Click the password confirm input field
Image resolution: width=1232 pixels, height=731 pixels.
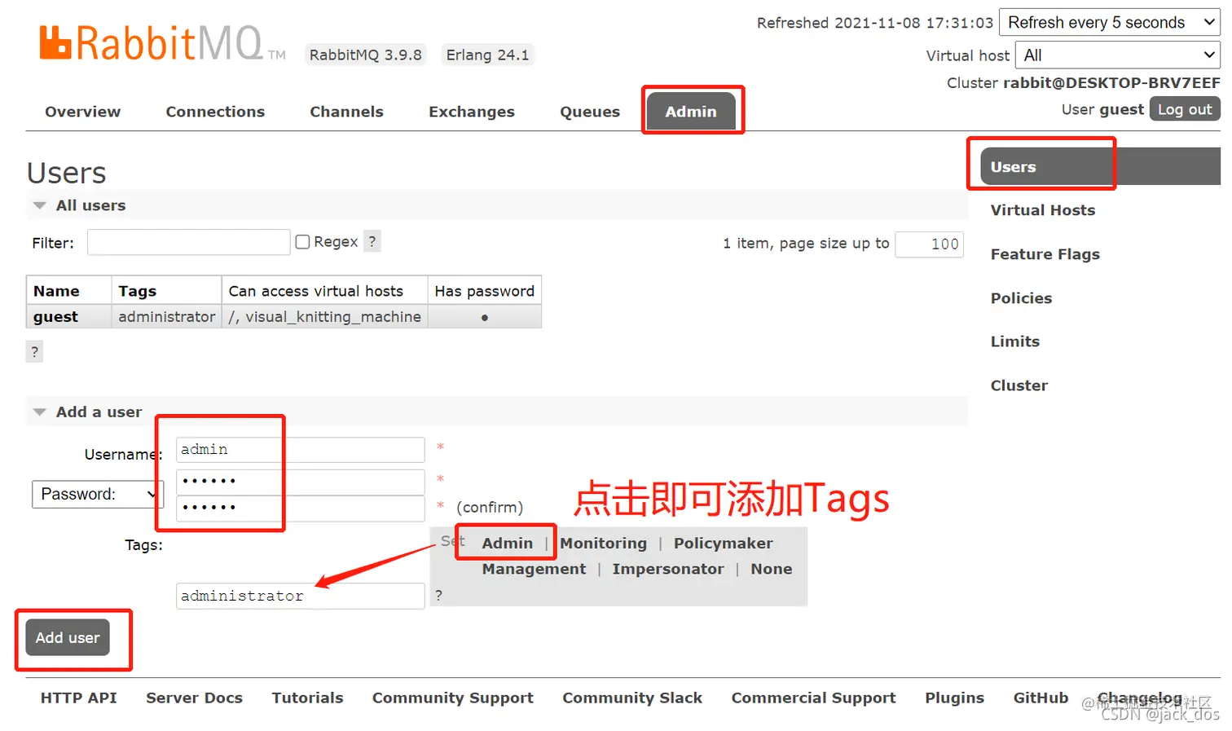(x=300, y=508)
